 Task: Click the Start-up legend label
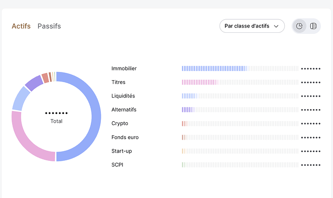point(122,151)
